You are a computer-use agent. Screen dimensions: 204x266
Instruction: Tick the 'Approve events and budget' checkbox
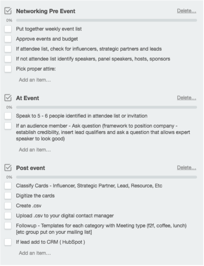point(8,39)
